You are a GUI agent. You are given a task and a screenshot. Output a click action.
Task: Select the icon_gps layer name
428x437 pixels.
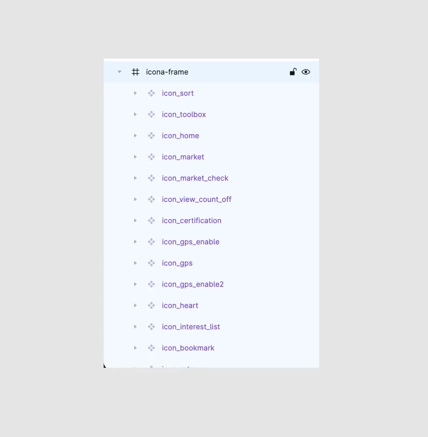pyautogui.click(x=177, y=263)
